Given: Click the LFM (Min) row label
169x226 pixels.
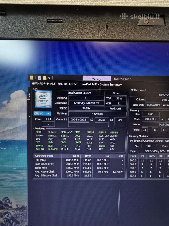Looking at the screenshot, I should point(40,160).
